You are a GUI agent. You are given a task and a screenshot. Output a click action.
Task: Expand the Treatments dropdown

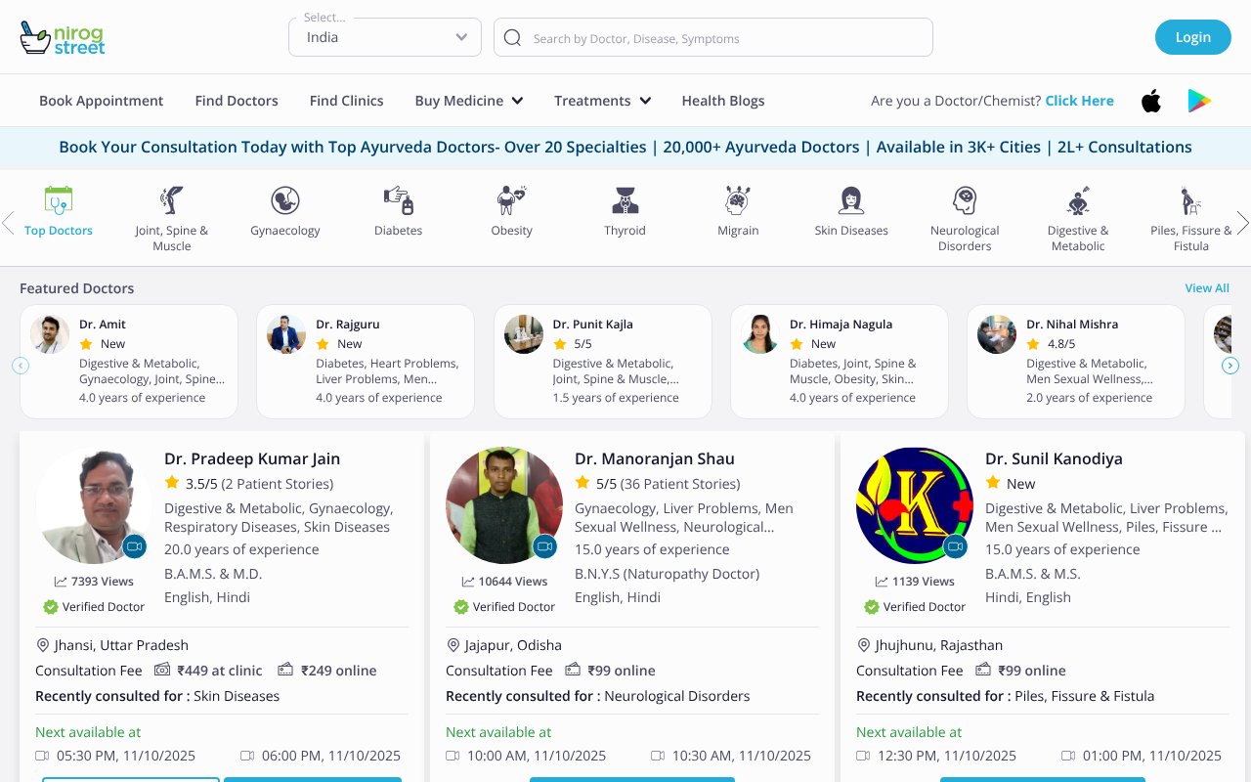click(x=602, y=101)
